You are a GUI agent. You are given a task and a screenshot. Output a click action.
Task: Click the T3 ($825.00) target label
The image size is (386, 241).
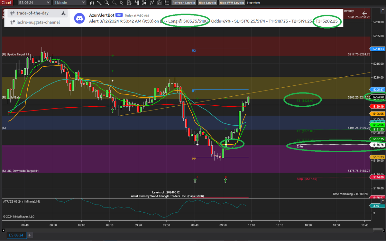(305, 101)
